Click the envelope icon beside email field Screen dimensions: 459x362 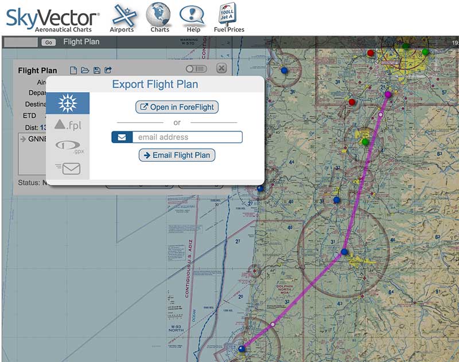[x=122, y=137]
